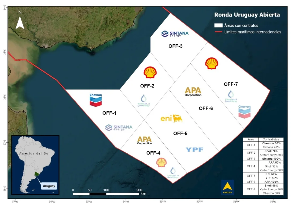This screenshot has height=208, width=295.
Task: Click the OFF-3 row cell in the table
Action: tap(251, 159)
